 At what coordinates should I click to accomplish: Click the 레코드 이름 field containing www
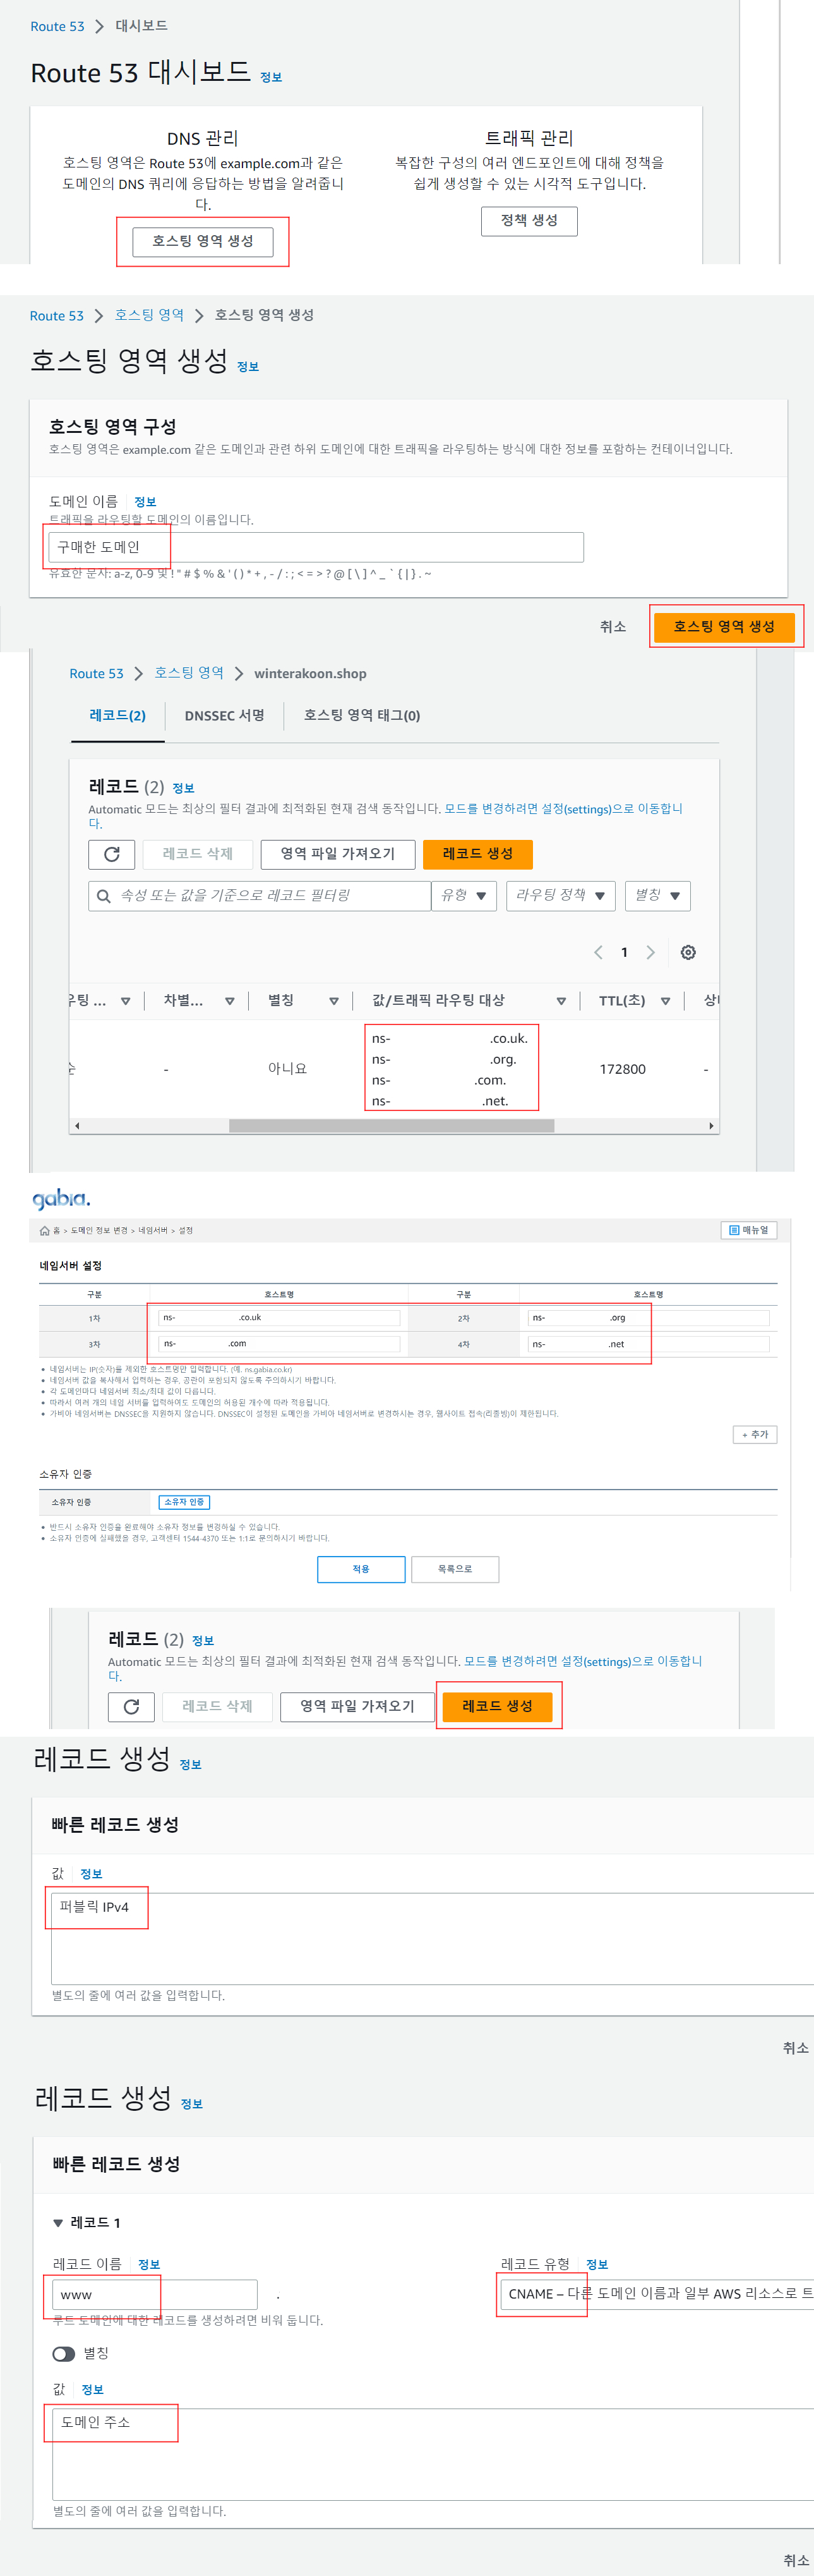coord(155,2295)
